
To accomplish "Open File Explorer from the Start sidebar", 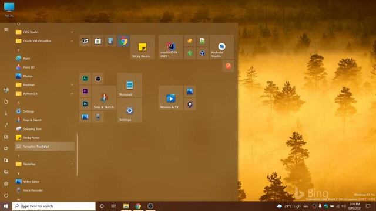I will pyautogui.click(x=6, y=172).
